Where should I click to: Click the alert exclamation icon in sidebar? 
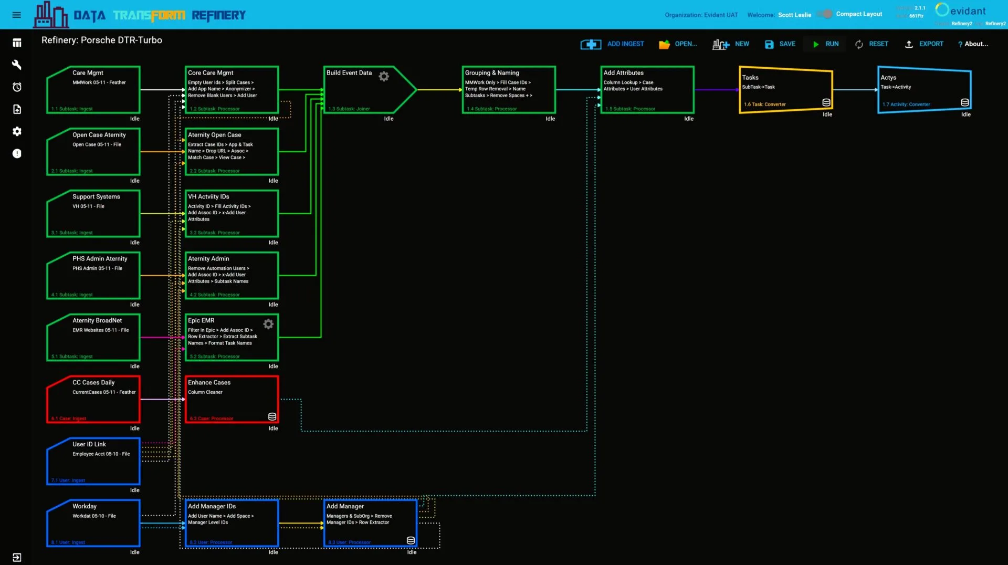[17, 154]
